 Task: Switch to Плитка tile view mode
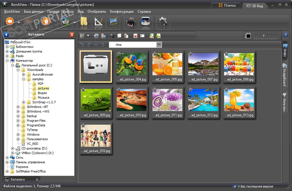[x=227, y=5]
